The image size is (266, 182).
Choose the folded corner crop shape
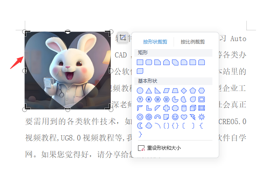[166, 117]
